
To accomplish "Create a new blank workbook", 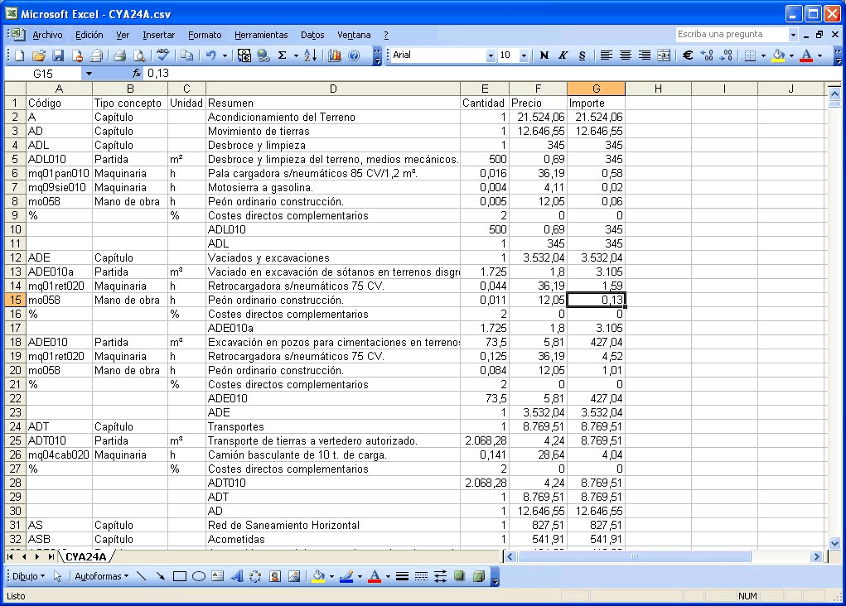I will (x=19, y=55).
